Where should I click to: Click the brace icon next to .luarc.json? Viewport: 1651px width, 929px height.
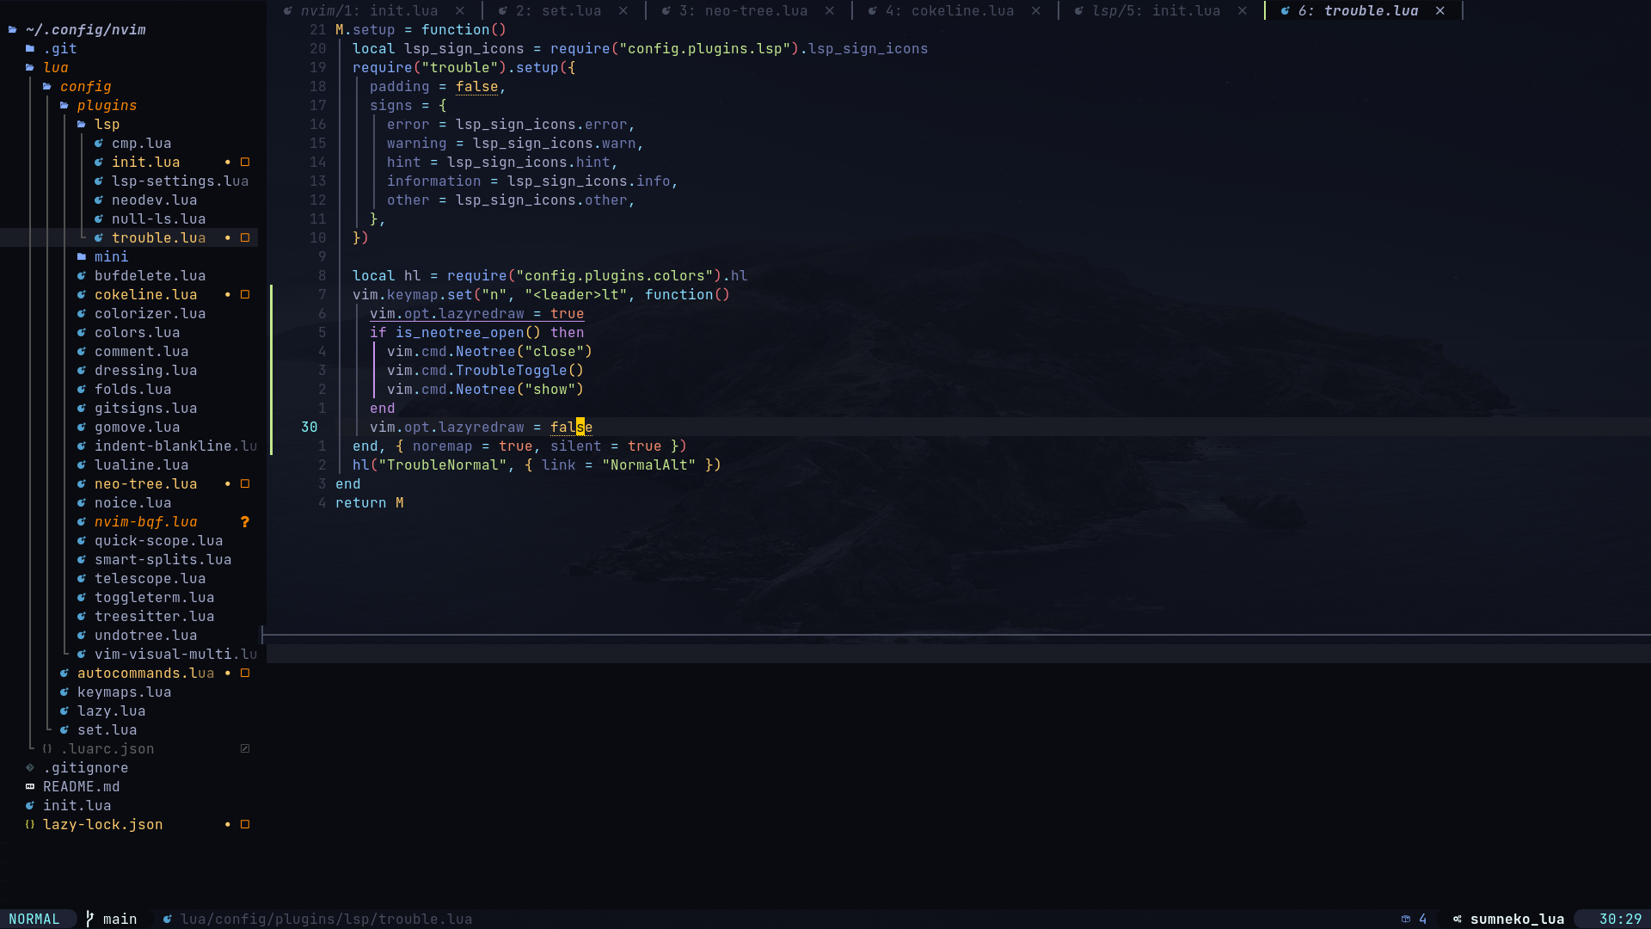(x=46, y=748)
